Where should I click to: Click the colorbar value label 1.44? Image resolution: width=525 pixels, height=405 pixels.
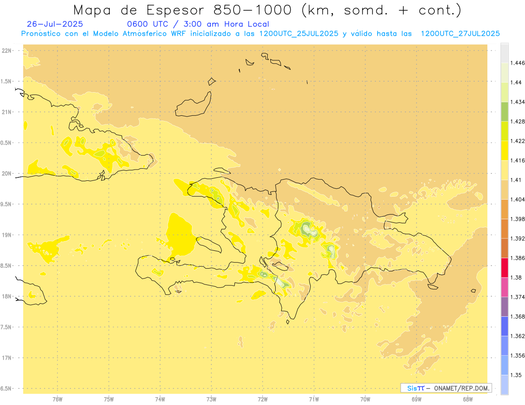[x=517, y=82]
